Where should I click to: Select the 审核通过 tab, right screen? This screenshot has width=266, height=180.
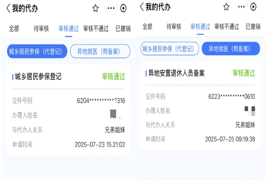(x=200, y=27)
